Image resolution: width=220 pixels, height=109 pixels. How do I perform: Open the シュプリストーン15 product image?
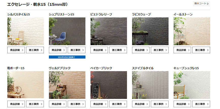(67, 31)
